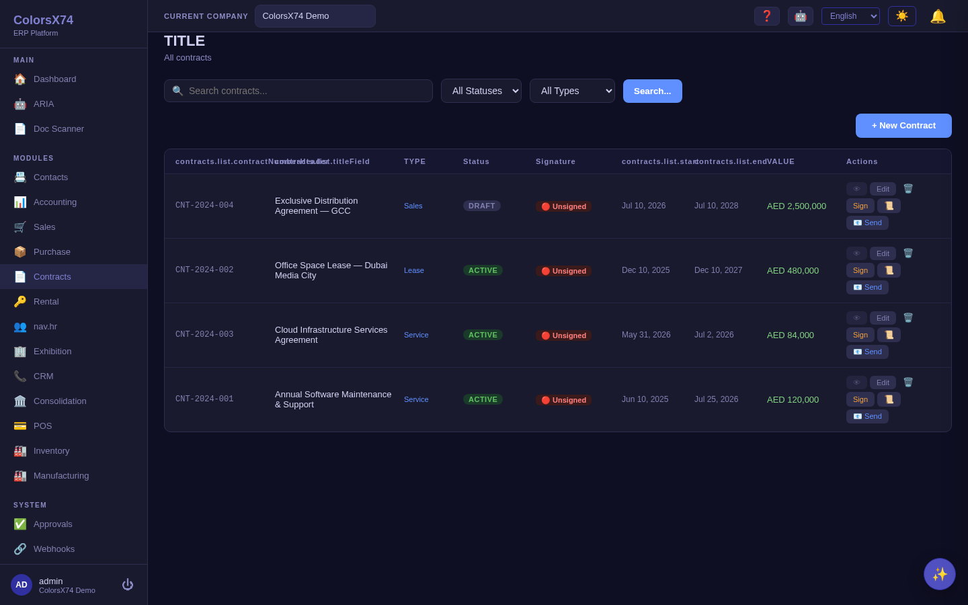Click the DRAFT status badge

click(482, 206)
